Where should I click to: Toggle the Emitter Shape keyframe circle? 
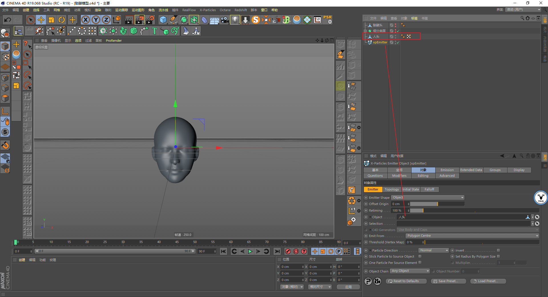(x=366, y=198)
